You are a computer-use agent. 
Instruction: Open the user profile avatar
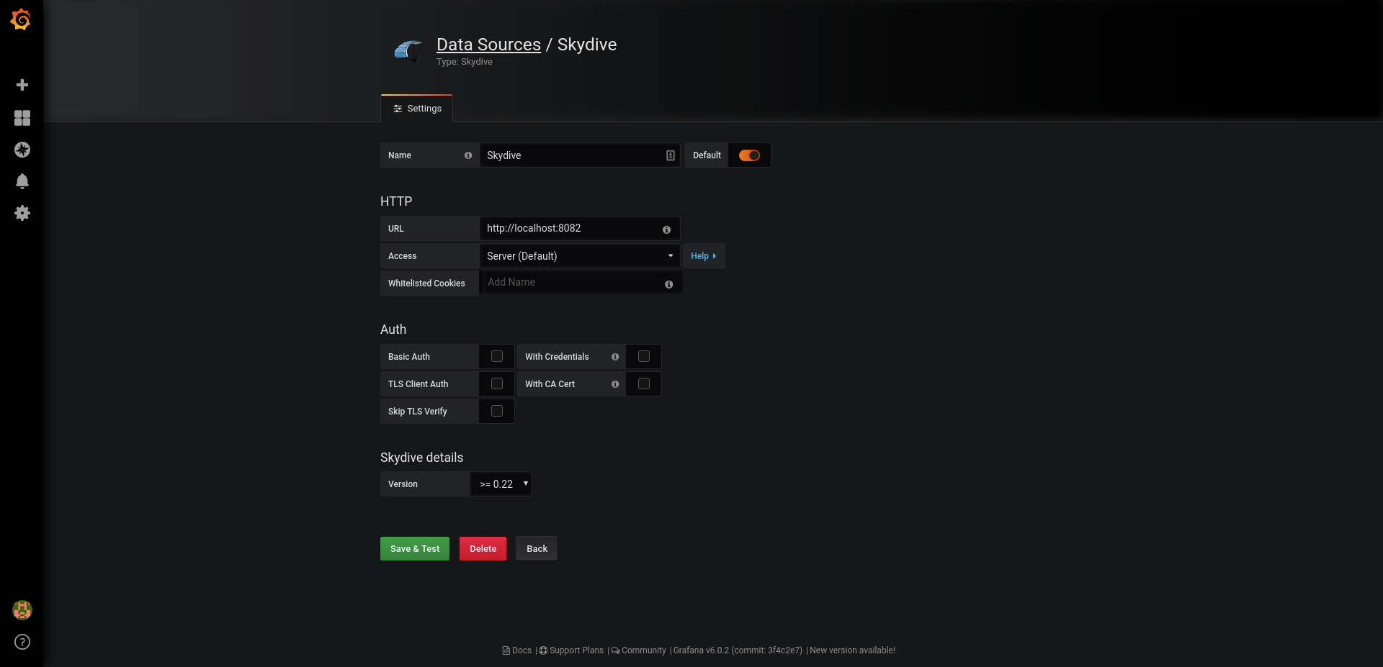tap(22, 610)
